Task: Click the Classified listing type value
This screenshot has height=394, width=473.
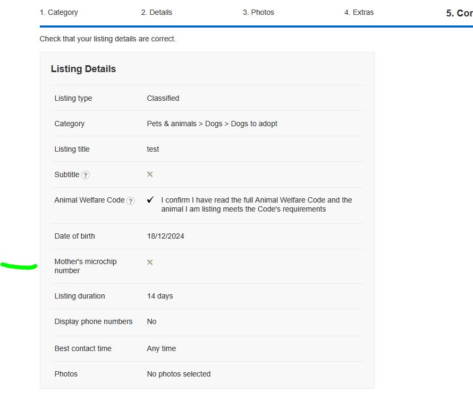Action: point(163,98)
